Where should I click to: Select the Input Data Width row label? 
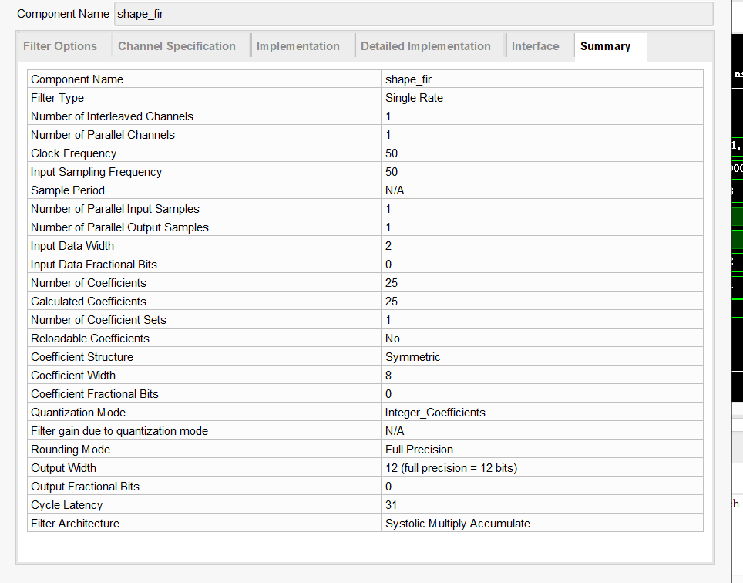tap(72, 246)
